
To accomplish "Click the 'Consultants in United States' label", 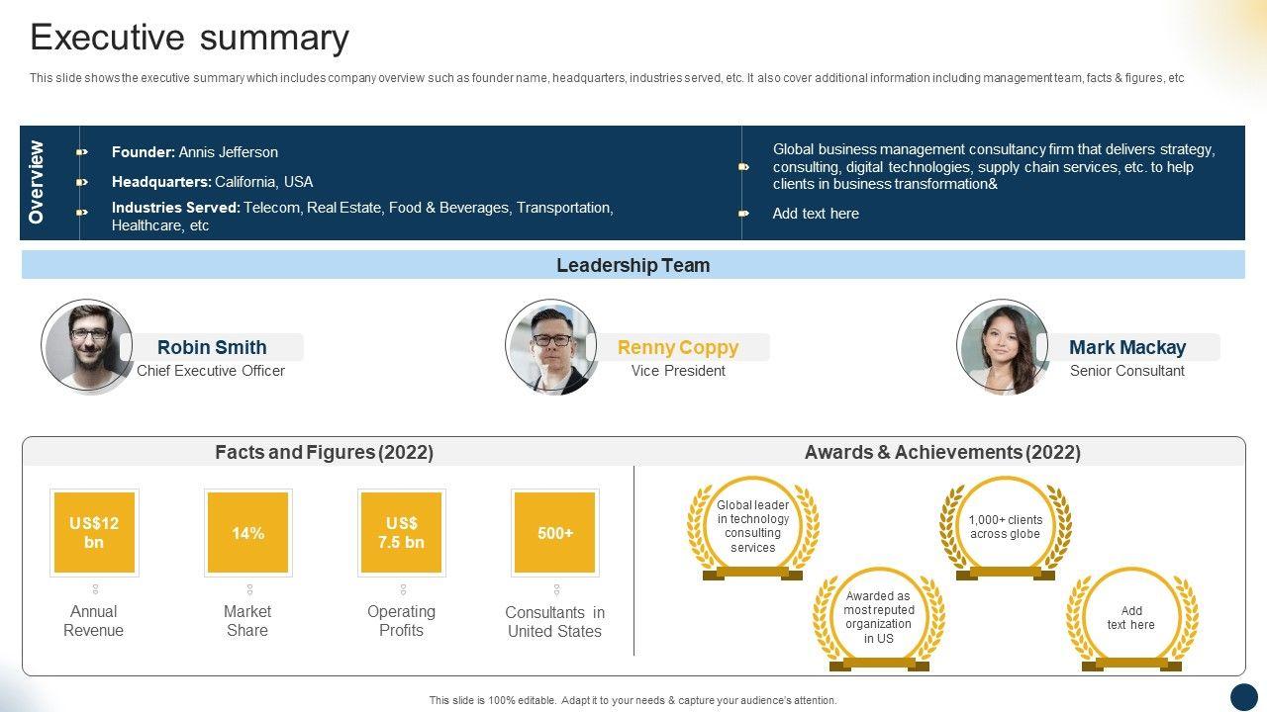I will point(555,622).
